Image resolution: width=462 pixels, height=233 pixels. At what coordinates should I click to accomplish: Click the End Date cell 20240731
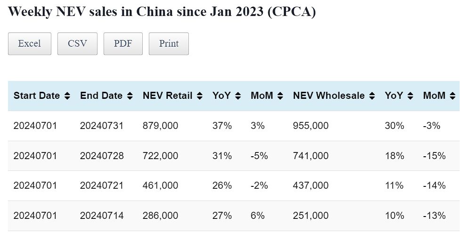(102, 126)
